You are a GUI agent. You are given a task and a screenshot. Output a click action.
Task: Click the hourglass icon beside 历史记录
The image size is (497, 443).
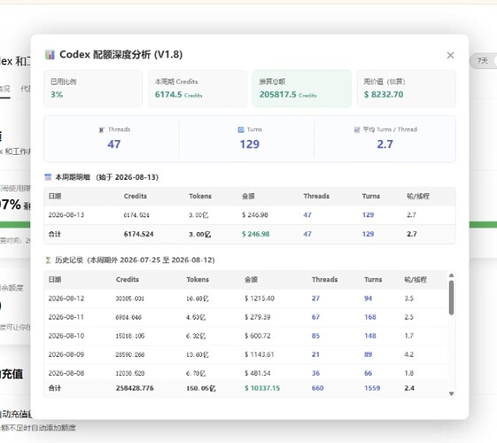tap(48, 260)
